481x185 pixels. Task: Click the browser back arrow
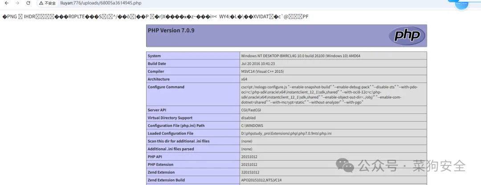(x=5, y=3)
